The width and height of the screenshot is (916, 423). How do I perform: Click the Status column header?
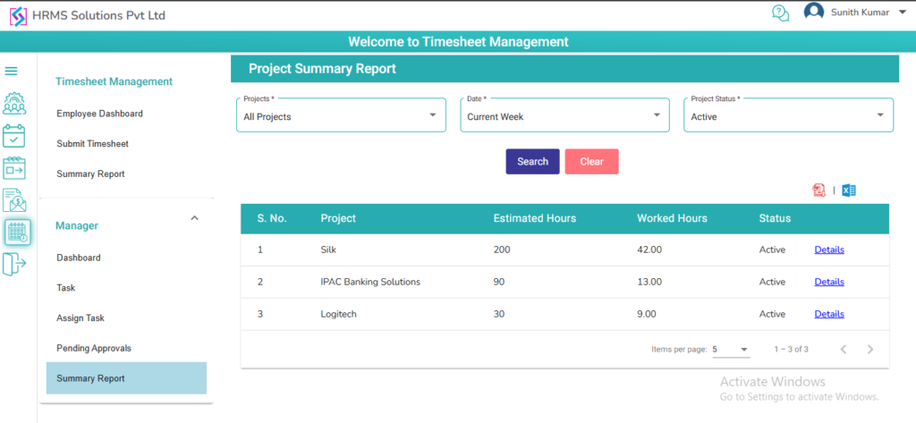coord(775,218)
